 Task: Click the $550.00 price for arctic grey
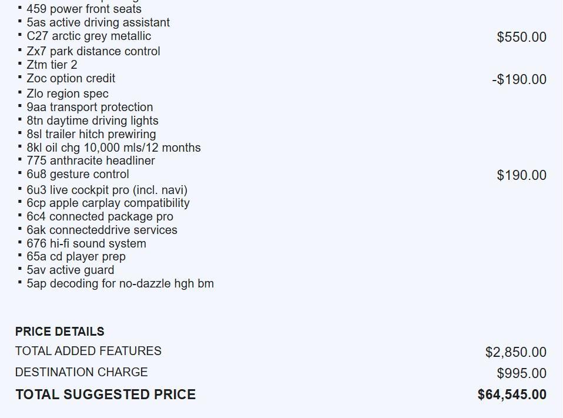(521, 37)
